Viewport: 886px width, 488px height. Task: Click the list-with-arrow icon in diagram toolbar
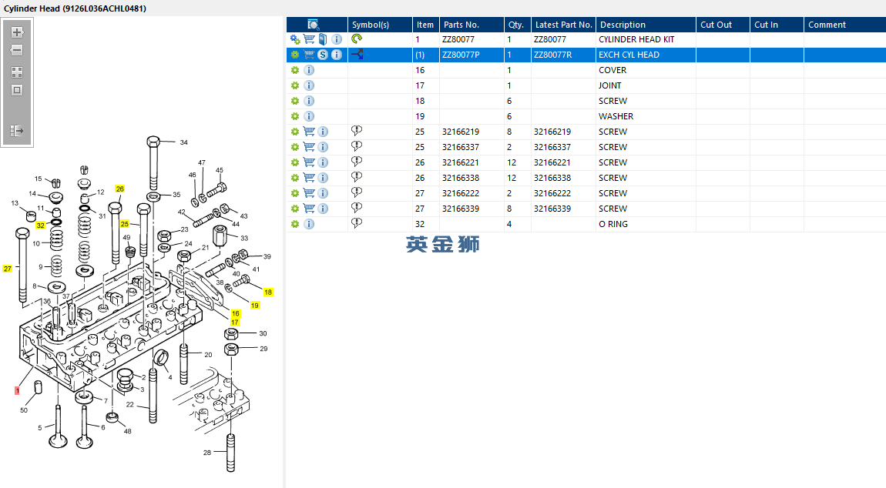(x=17, y=131)
